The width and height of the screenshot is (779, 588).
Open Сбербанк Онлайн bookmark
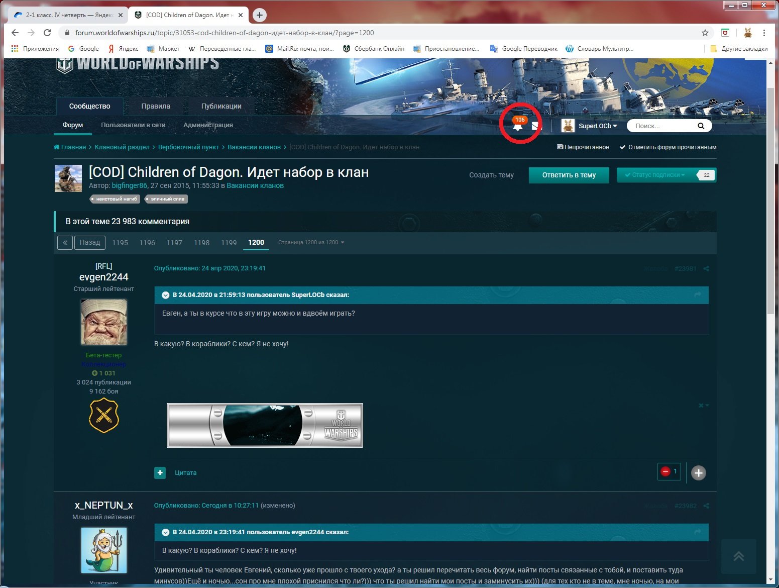tap(373, 49)
